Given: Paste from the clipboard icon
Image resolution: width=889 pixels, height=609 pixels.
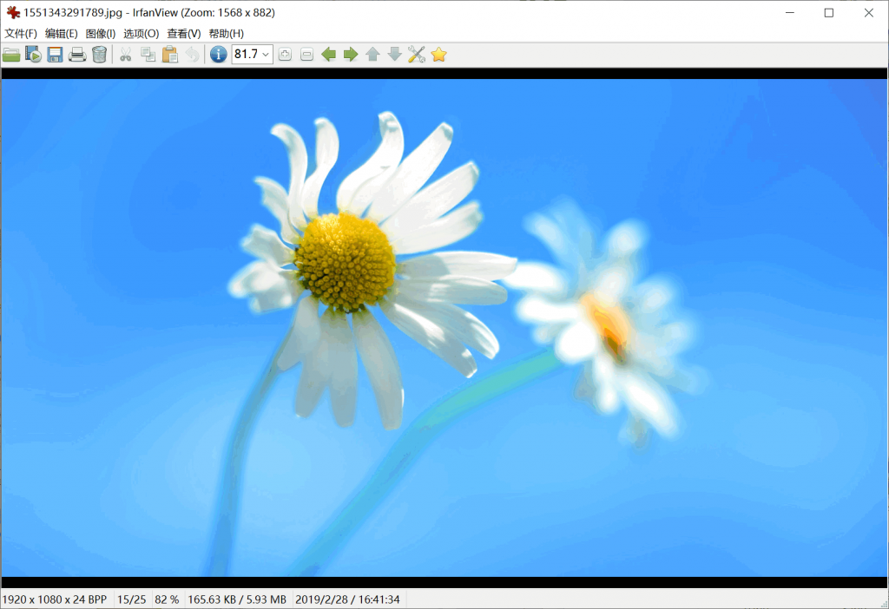Looking at the screenshot, I should [x=170, y=55].
